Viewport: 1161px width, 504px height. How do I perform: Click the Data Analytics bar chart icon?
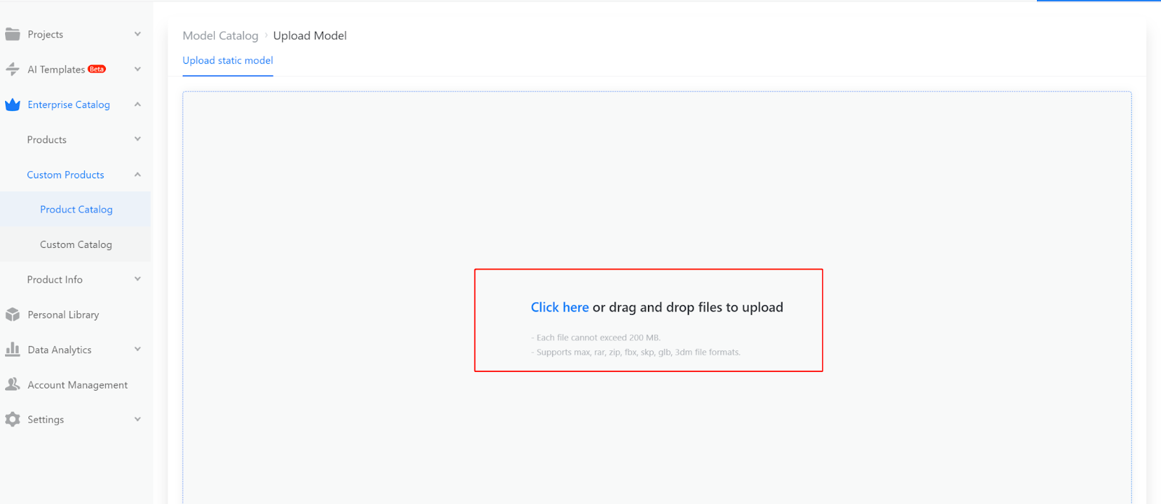point(12,350)
